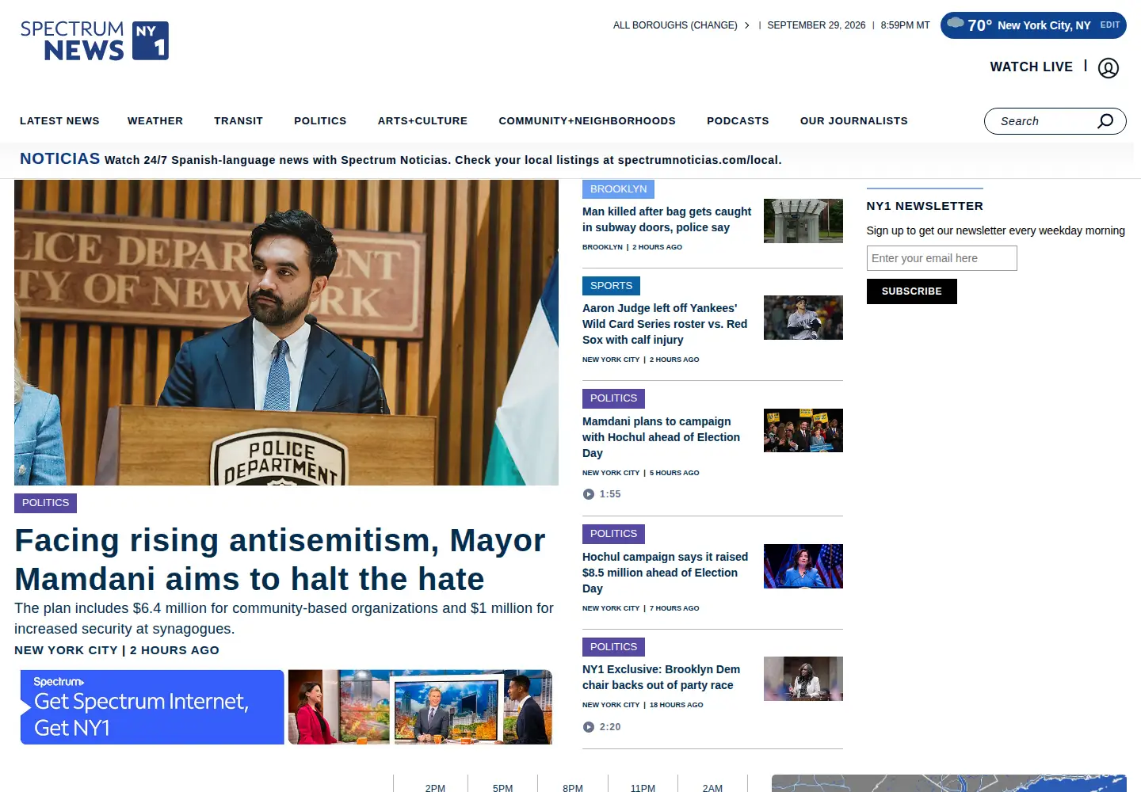The width and height of the screenshot is (1141, 792).
Task: Open the campaign rally thumbnail
Action: pos(803,431)
